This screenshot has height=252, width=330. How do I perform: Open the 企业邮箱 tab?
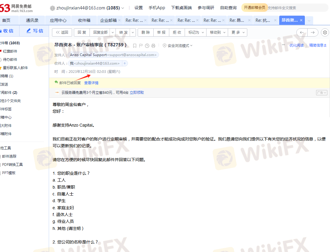coord(108,20)
